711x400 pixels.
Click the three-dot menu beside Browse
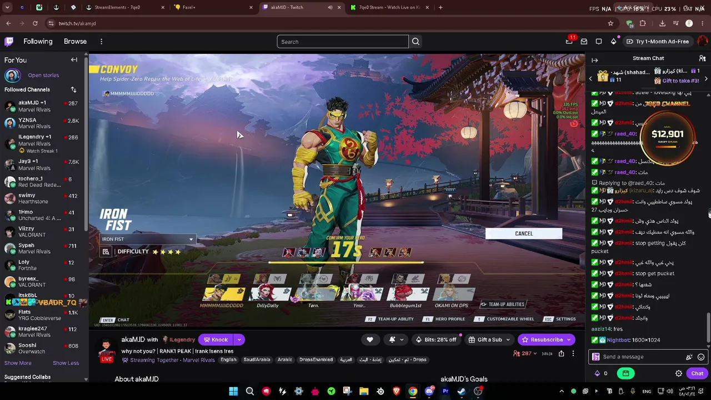click(x=101, y=42)
